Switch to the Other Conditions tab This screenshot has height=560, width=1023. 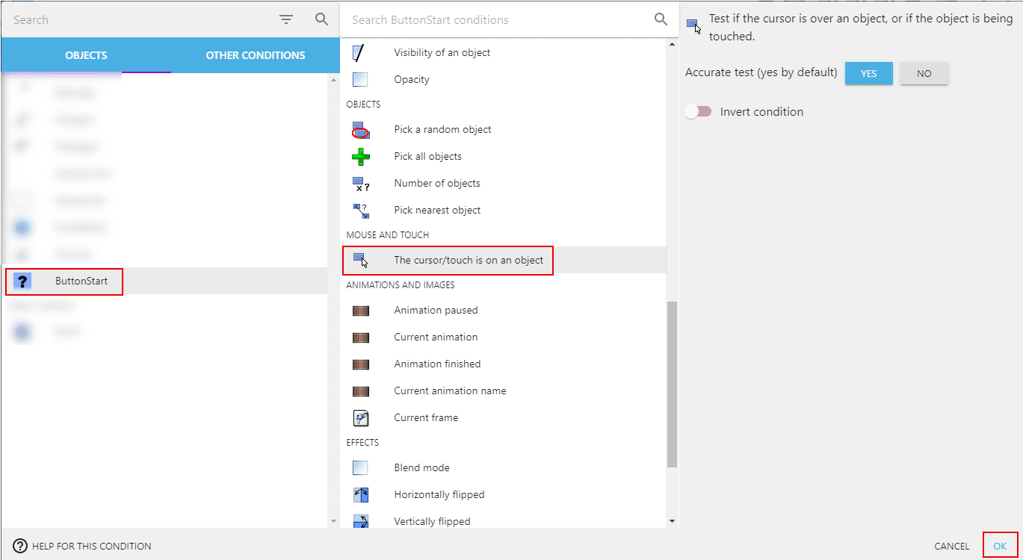255,55
